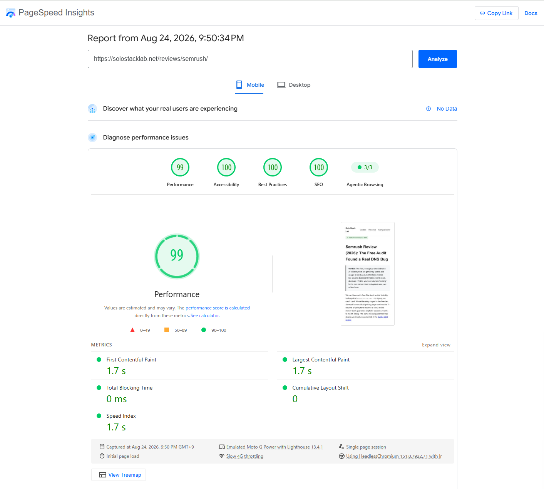Screen dimensions: 544x489
Task: Click the Cumulative Layout Shift metric label
Action: [x=321, y=388]
